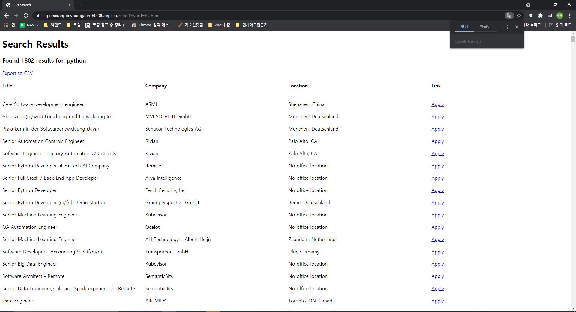Click the 'Found 1802 results' heading
Screen dimensions: 576x312
(x=44, y=60)
